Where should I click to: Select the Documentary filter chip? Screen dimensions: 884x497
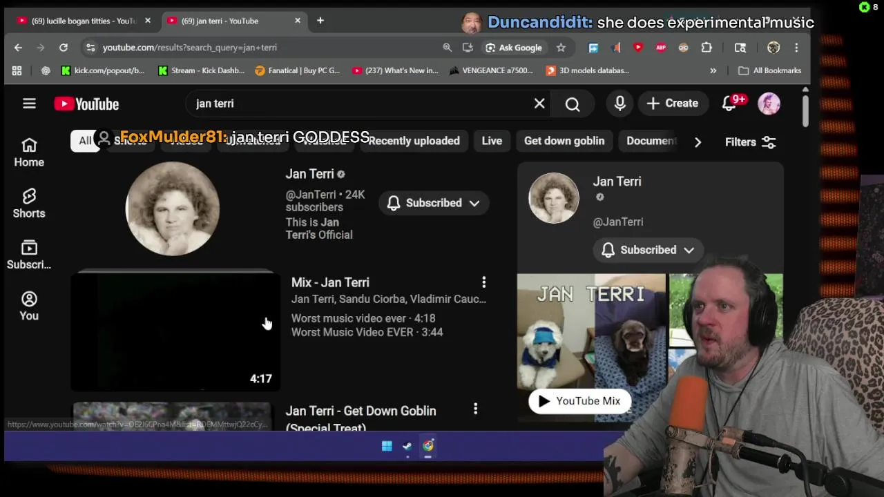[x=651, y=141]
